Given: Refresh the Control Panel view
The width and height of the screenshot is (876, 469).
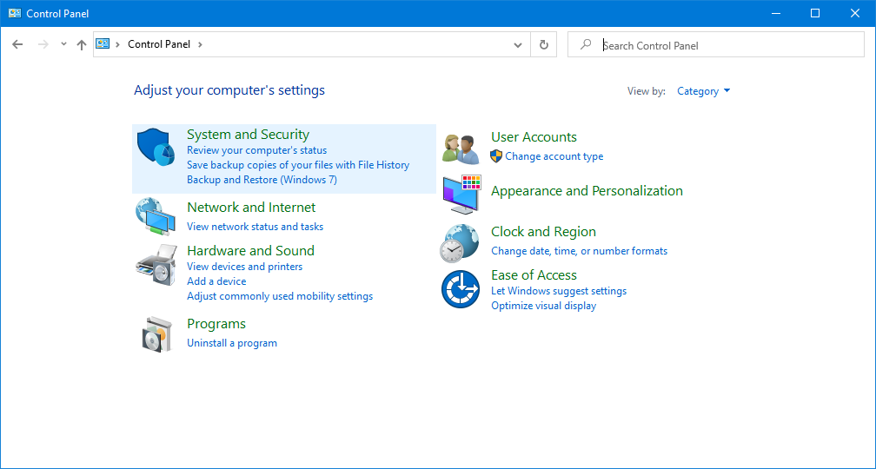Looking at the screenshot, I should click(x=544, y=44).
